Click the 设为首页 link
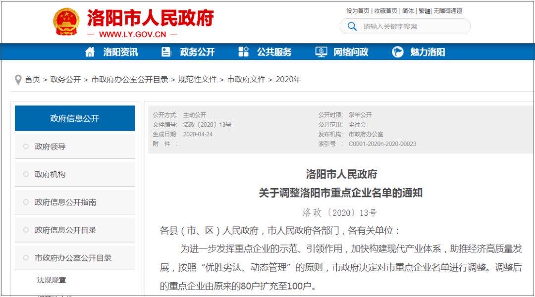This screenshot has width=535, height=297. click(x=358, y=11)
